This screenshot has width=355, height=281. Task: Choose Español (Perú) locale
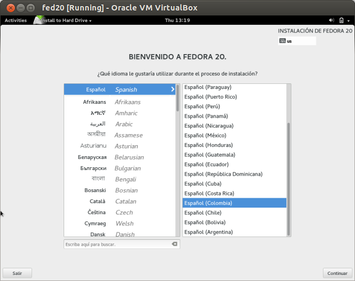(234, 107)
